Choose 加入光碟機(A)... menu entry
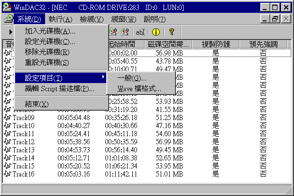The height and width of the screenshot is (196, 294). 62,31
